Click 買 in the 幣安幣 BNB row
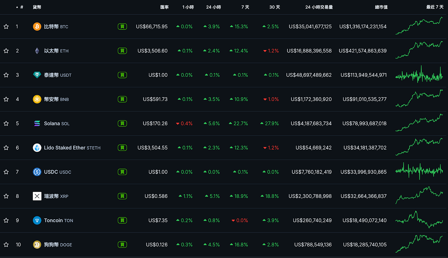The image size is (448, 258). [x=122, y=99]
